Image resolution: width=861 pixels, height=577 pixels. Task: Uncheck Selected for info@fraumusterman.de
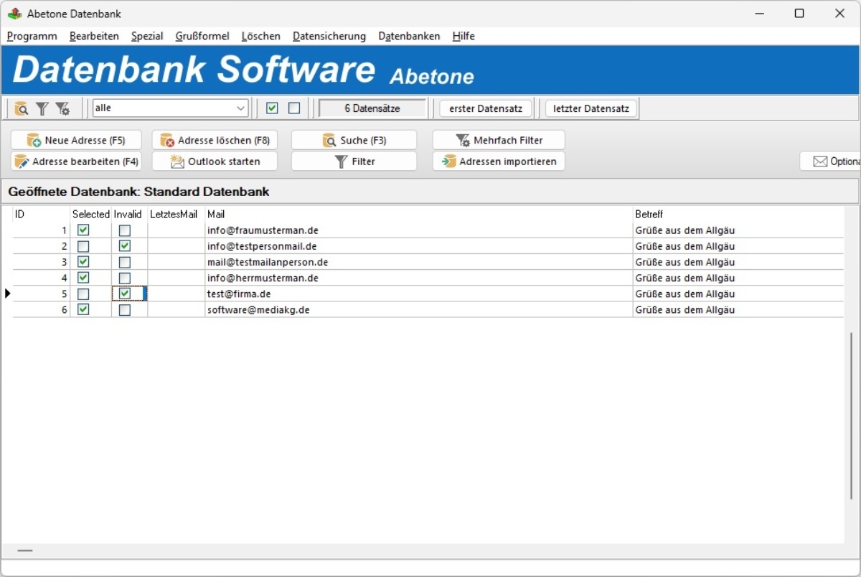[x=83, y=230]
